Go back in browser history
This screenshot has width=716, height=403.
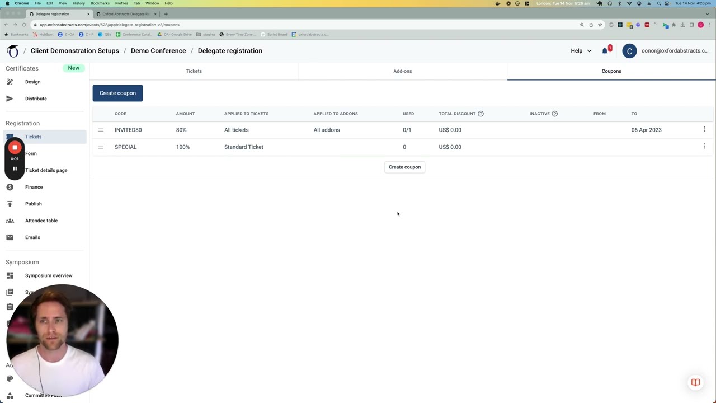(x=6, y=25)
